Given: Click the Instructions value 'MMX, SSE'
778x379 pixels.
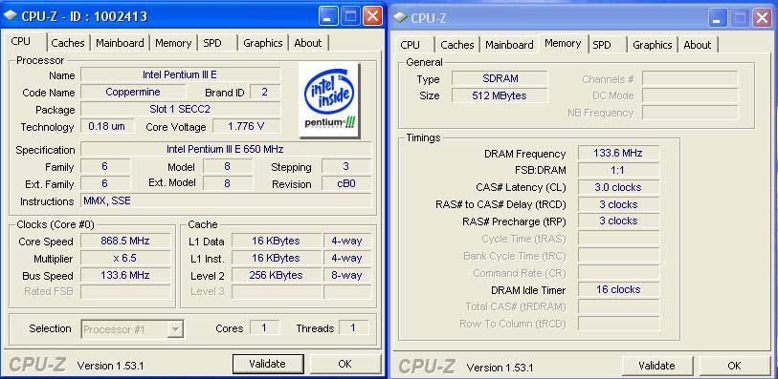Looking at the screenshot, I should pos(226,200).
